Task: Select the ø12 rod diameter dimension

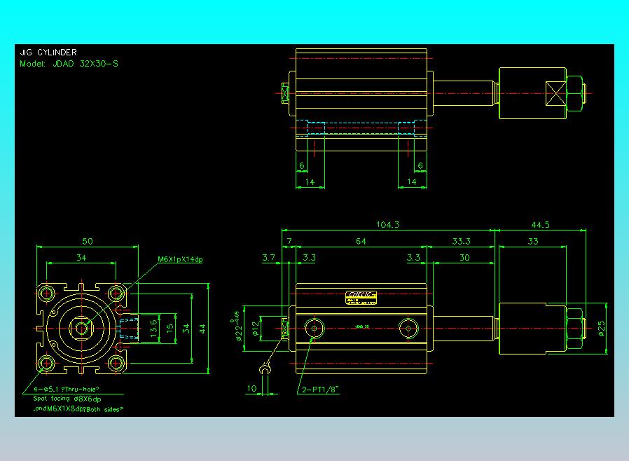Action: pyautogui.click(x=256, y=328)
